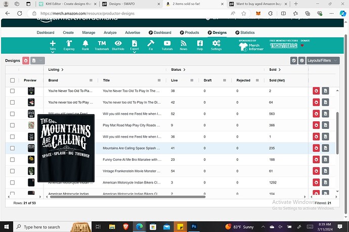The height and width of the screenshot is (232, 349).
Task: Click red refresh icon in Play Mat Road Map row
Action: (x=316, y=125)
